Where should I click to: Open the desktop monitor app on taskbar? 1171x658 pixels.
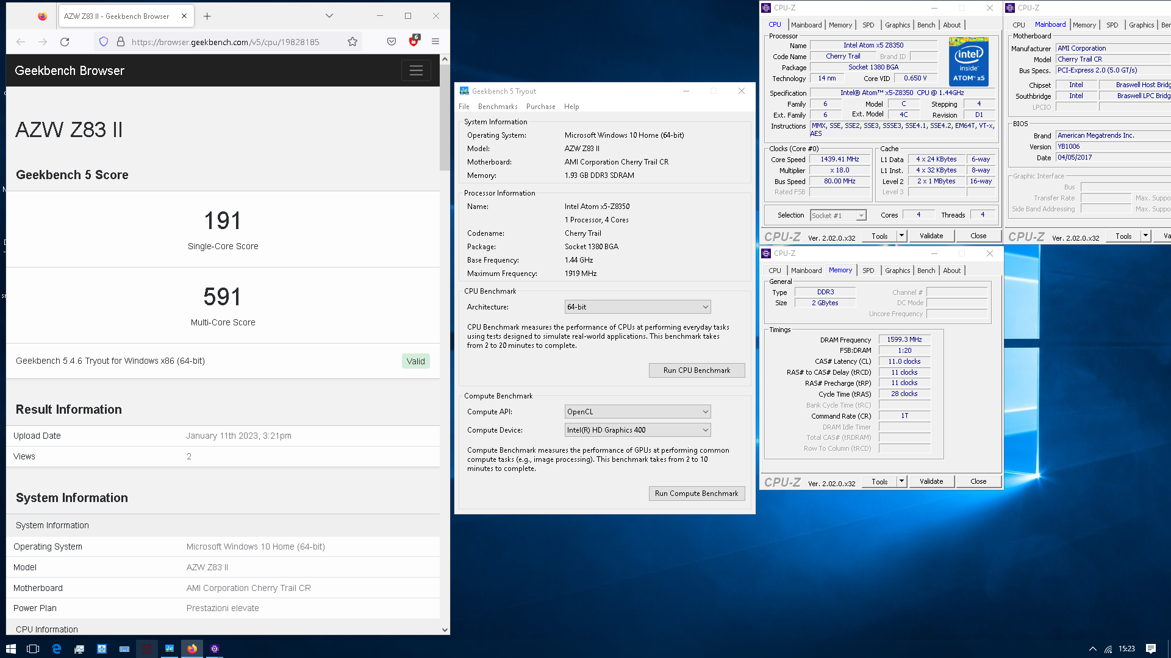coord(79,649)
